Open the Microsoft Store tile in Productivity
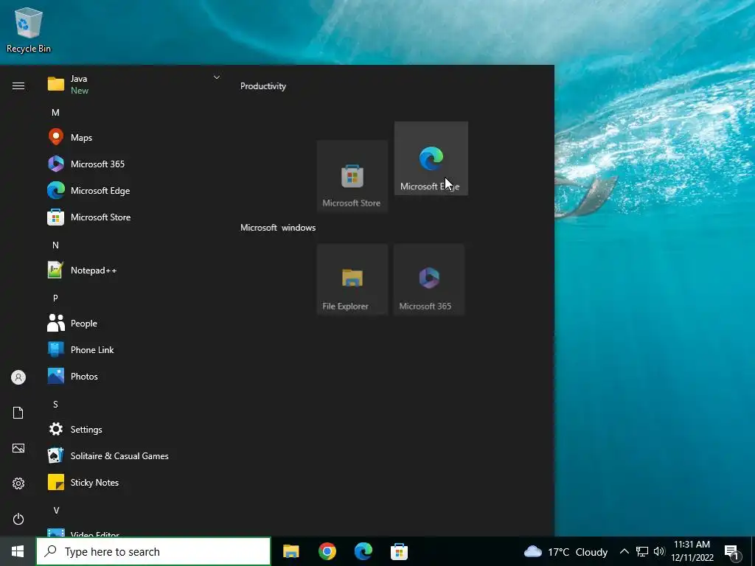 click(x=352, y=176)
